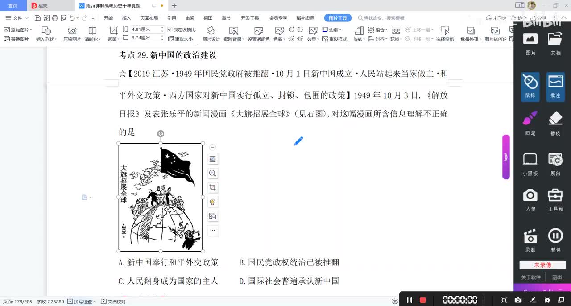Click the 退出 exit link
The height and width of the screenshot is (306, 571).
[557, 277]
